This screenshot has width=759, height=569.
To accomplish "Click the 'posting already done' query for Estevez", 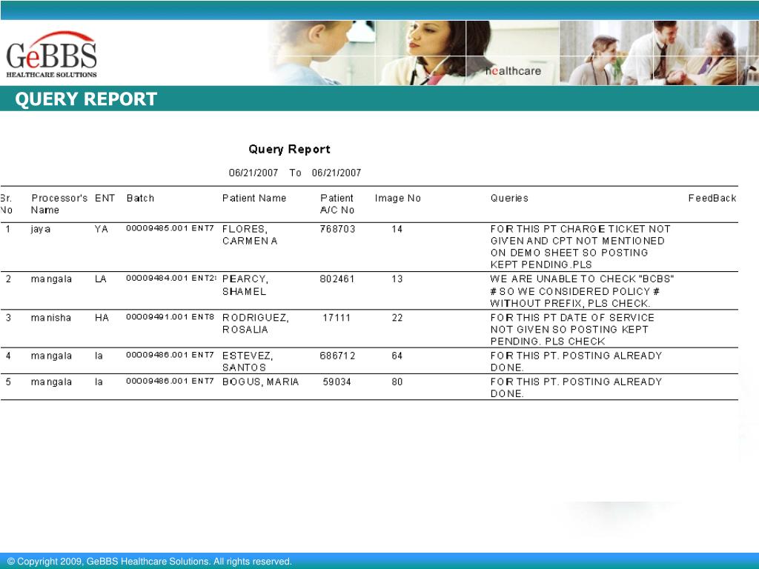I will [576, 362].
